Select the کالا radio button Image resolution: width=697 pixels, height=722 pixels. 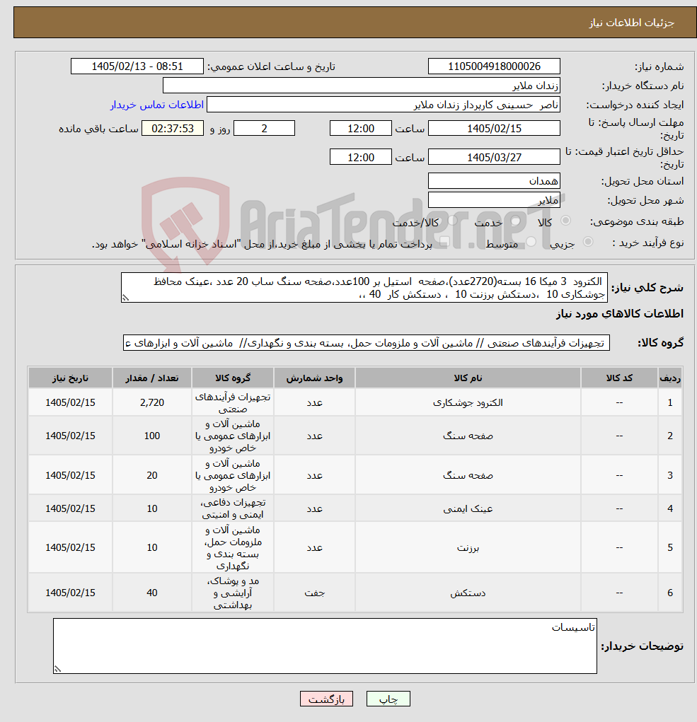565,221
